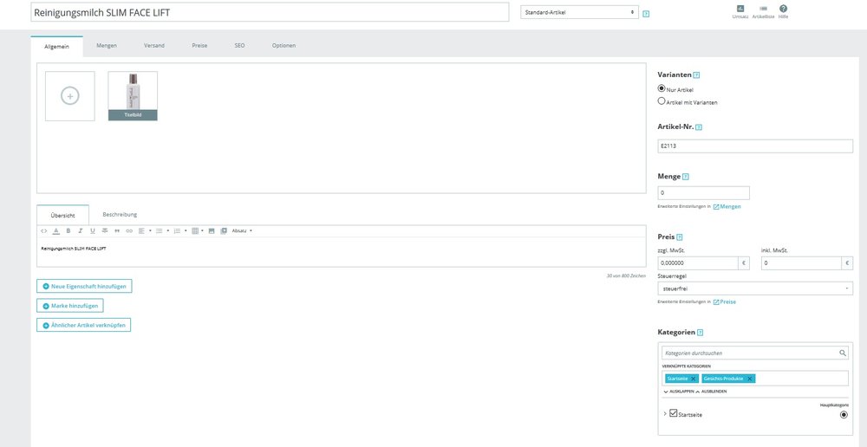Click into Übersicht text editor area

341,252
